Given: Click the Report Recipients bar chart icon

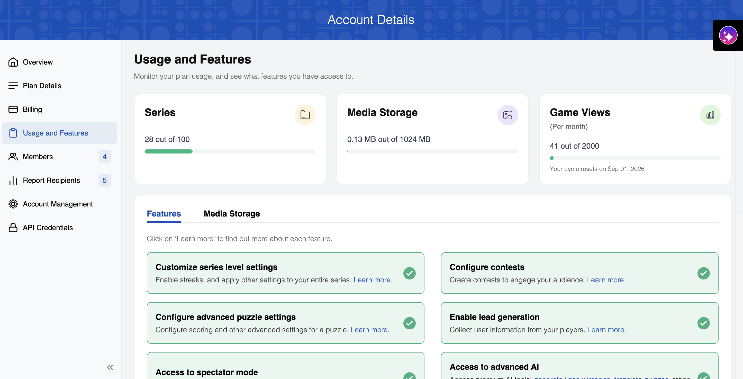Looking at the screenshot, I should [x=13, y=180].
